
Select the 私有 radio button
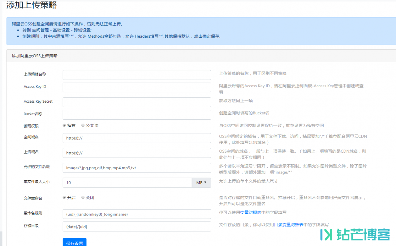pos(64,125)
